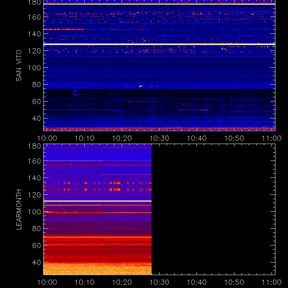The width and height of the screenshot is (288, 288).
Task: Click the SAN VITO axis label
Action: click(19, 66)
